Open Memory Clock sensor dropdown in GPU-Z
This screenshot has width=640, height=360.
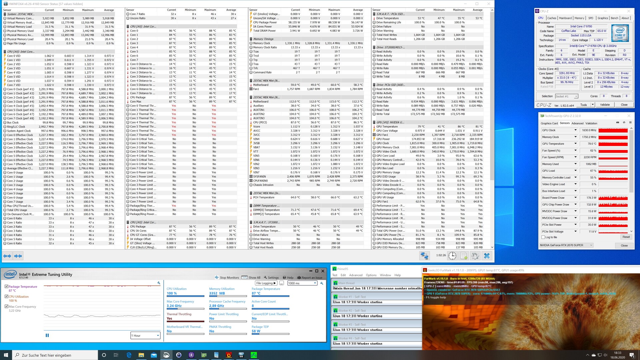[575, 137]
